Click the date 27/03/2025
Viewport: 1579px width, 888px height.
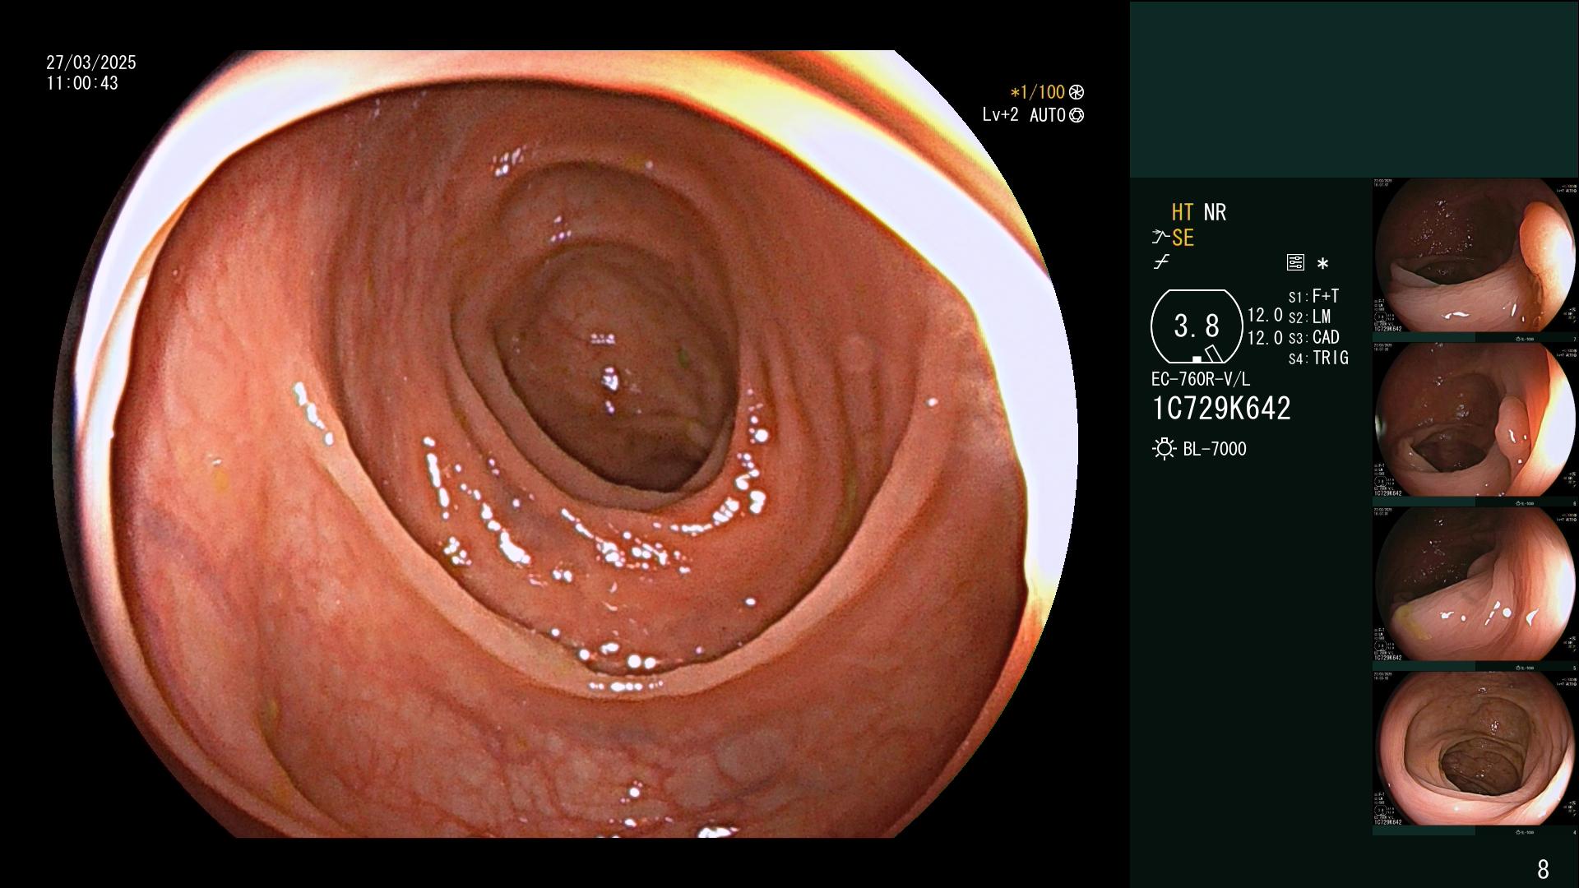tap(91, 62)
